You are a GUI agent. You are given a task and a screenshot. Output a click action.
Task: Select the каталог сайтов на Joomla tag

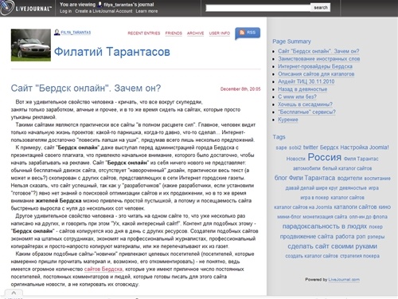point(303,207)
